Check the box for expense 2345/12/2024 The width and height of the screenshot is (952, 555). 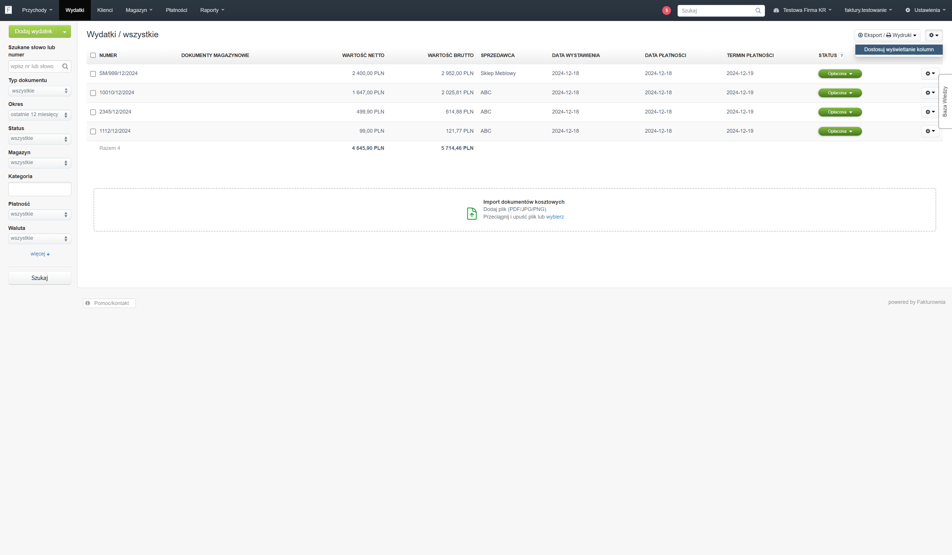coord(93,112)
